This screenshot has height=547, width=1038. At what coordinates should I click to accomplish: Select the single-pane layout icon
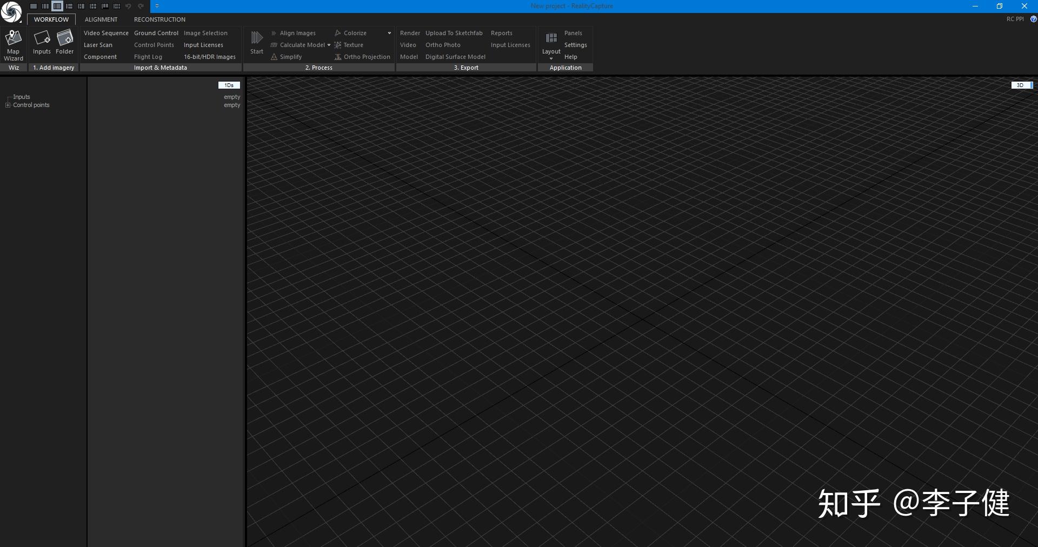click(34, 6)
